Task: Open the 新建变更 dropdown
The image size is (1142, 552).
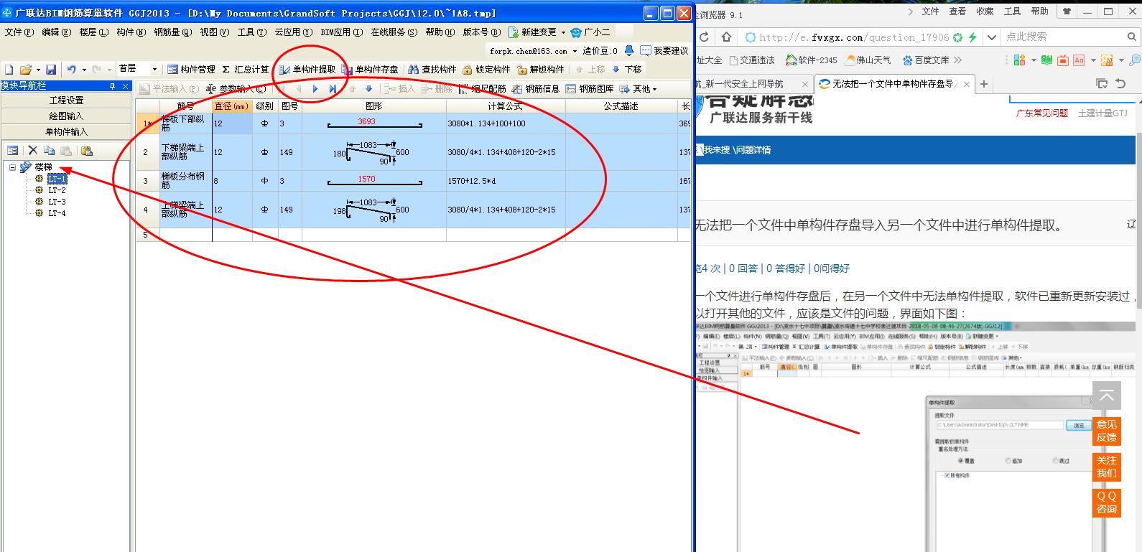Action: pyautogui.click(x=563, y=32)
